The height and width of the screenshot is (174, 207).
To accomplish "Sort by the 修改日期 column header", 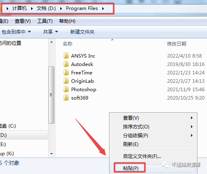I will 177,44.
